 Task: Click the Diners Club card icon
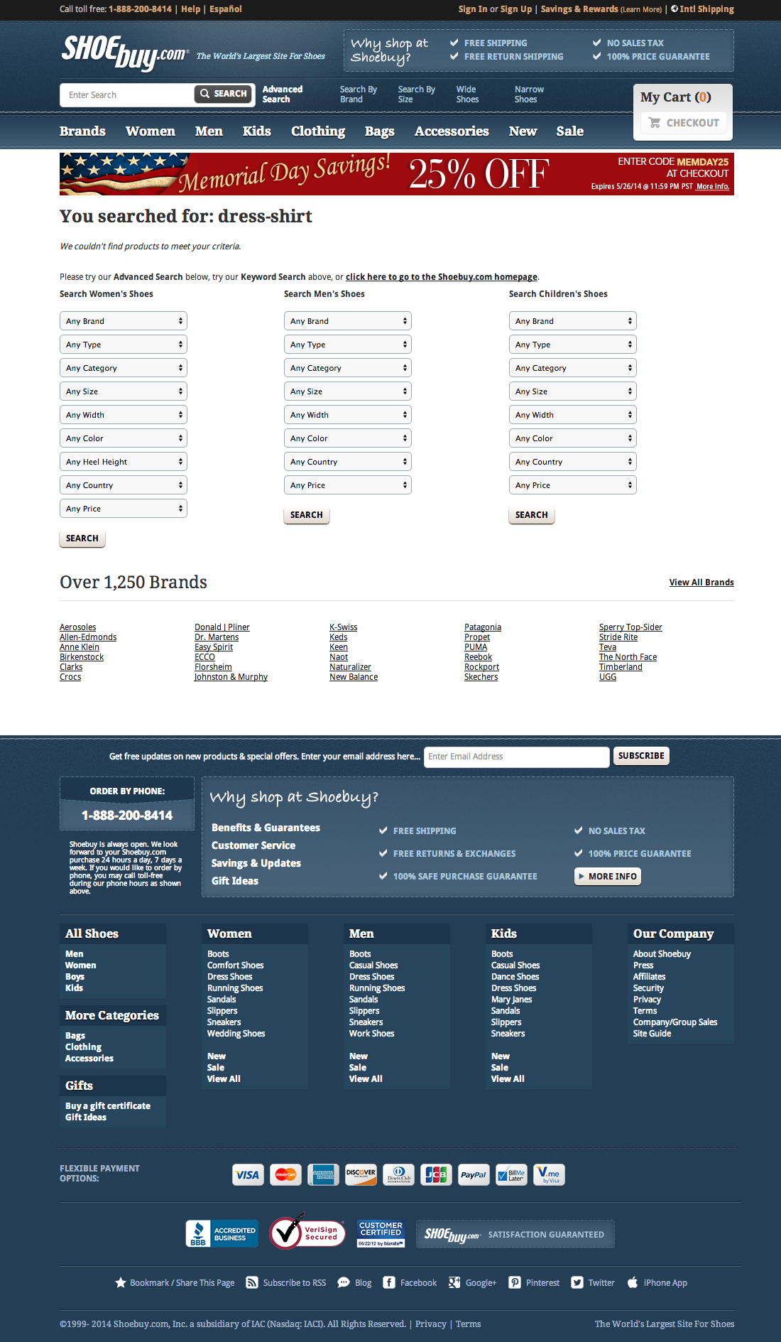pos(399,1174)
